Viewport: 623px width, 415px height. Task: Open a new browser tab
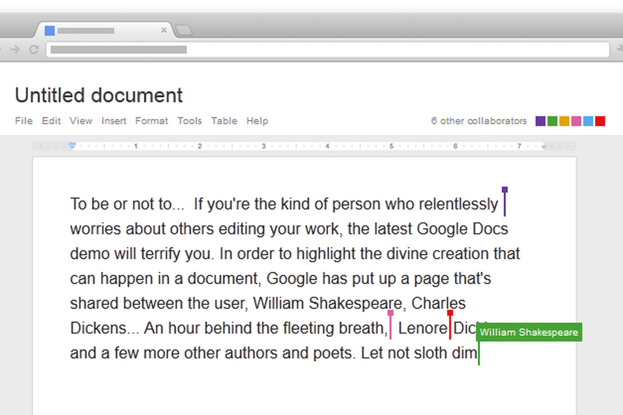183,31
